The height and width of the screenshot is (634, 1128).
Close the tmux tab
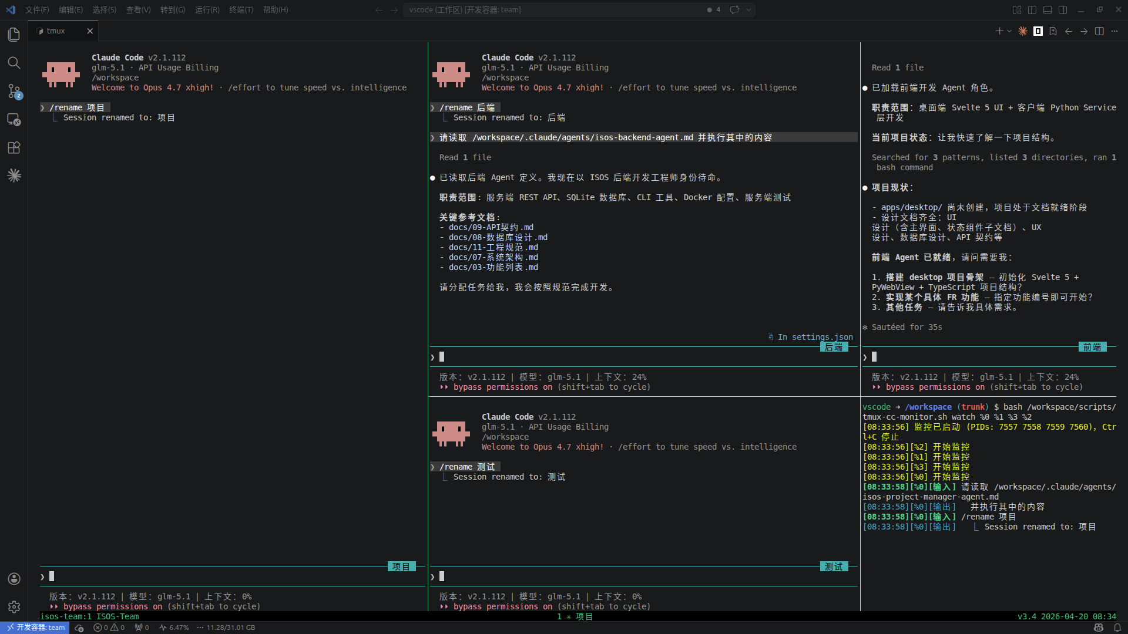pyautogui.click(x=90, y=31)
